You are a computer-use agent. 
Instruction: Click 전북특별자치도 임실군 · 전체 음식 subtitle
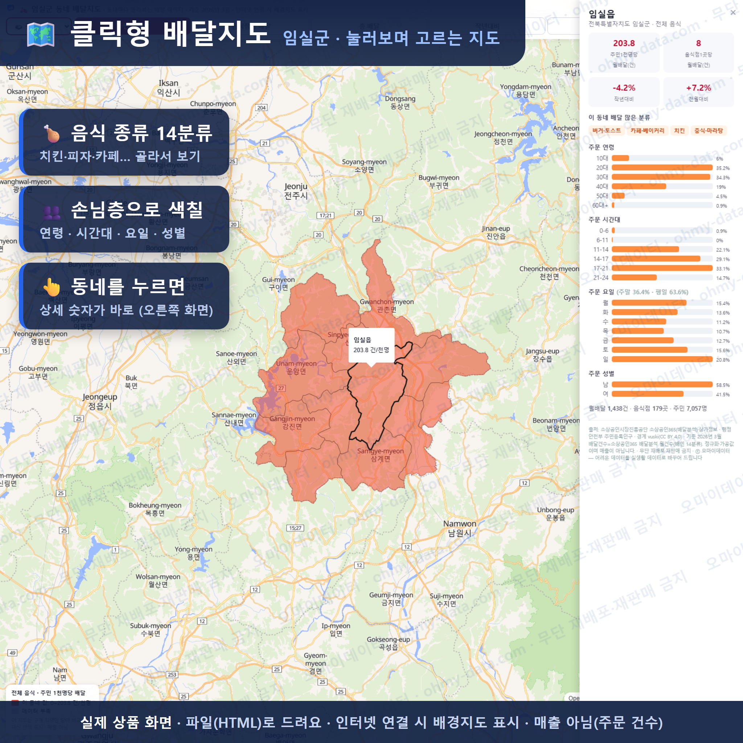635,24
